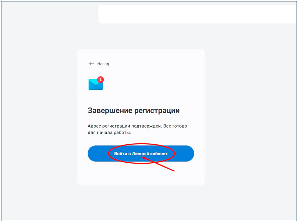Click the empty white bar at the top
Screen dimensions: 298x222
click(x=198, y=14)
